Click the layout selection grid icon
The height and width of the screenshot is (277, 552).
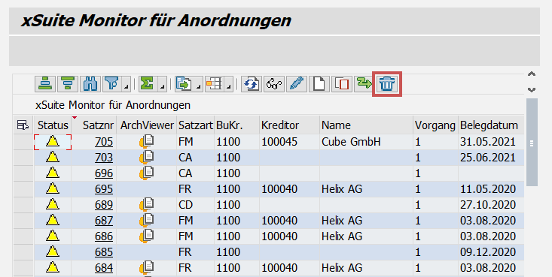click(214, 84)
